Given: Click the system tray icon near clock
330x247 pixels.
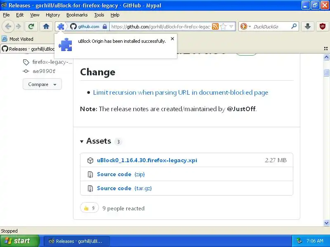Looking at the screenshot, I should point(299,241).
